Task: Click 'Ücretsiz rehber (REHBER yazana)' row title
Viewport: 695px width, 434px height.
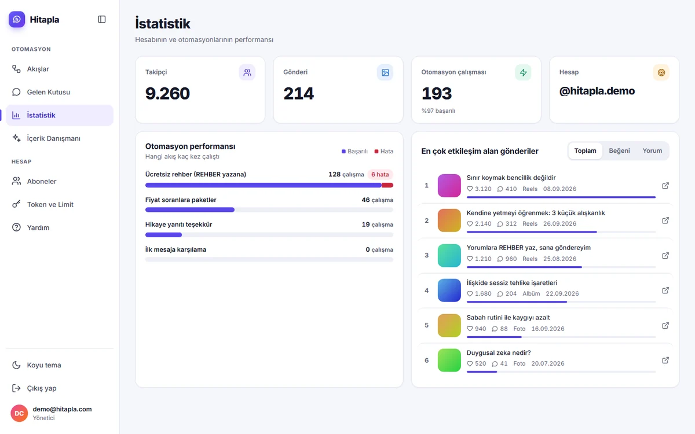Action: [x=196, y=174]
